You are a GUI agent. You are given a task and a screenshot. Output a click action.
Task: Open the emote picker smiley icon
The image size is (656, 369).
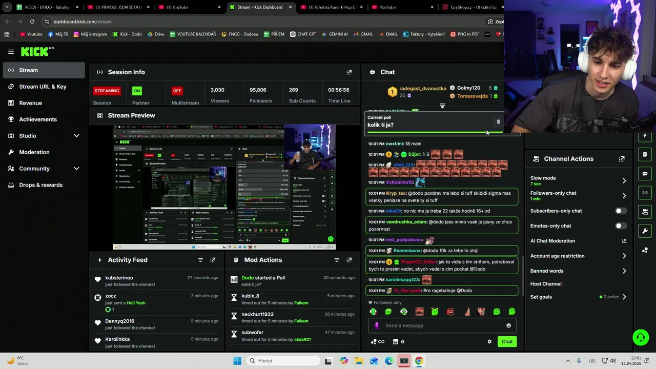(x=508, y=325)
